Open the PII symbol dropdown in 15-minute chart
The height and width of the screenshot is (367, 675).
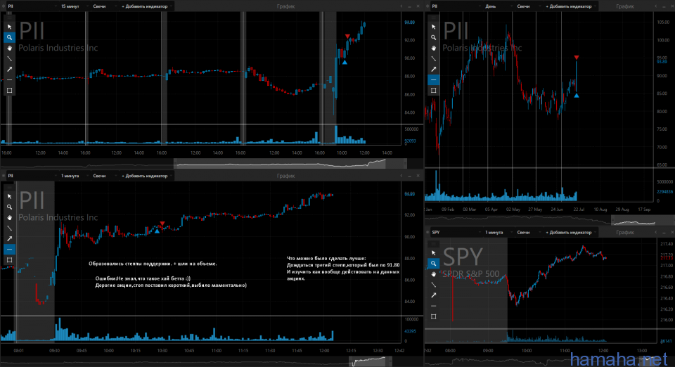tap(32, 6)
